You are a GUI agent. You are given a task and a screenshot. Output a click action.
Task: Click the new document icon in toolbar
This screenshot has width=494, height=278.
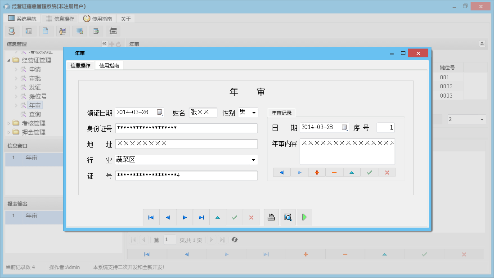(45, 31)
